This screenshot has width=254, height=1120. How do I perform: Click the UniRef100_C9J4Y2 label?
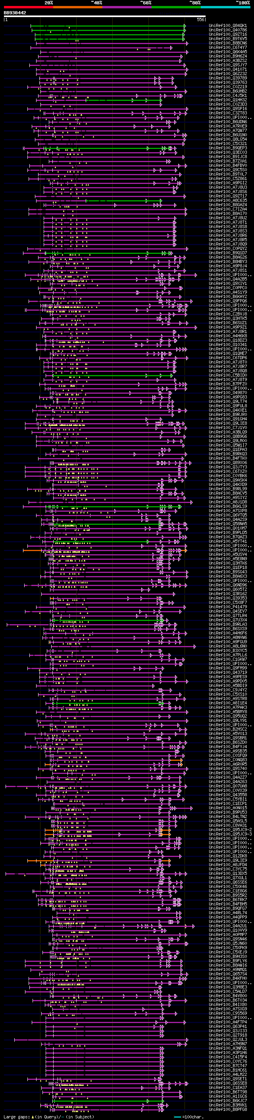228,690
